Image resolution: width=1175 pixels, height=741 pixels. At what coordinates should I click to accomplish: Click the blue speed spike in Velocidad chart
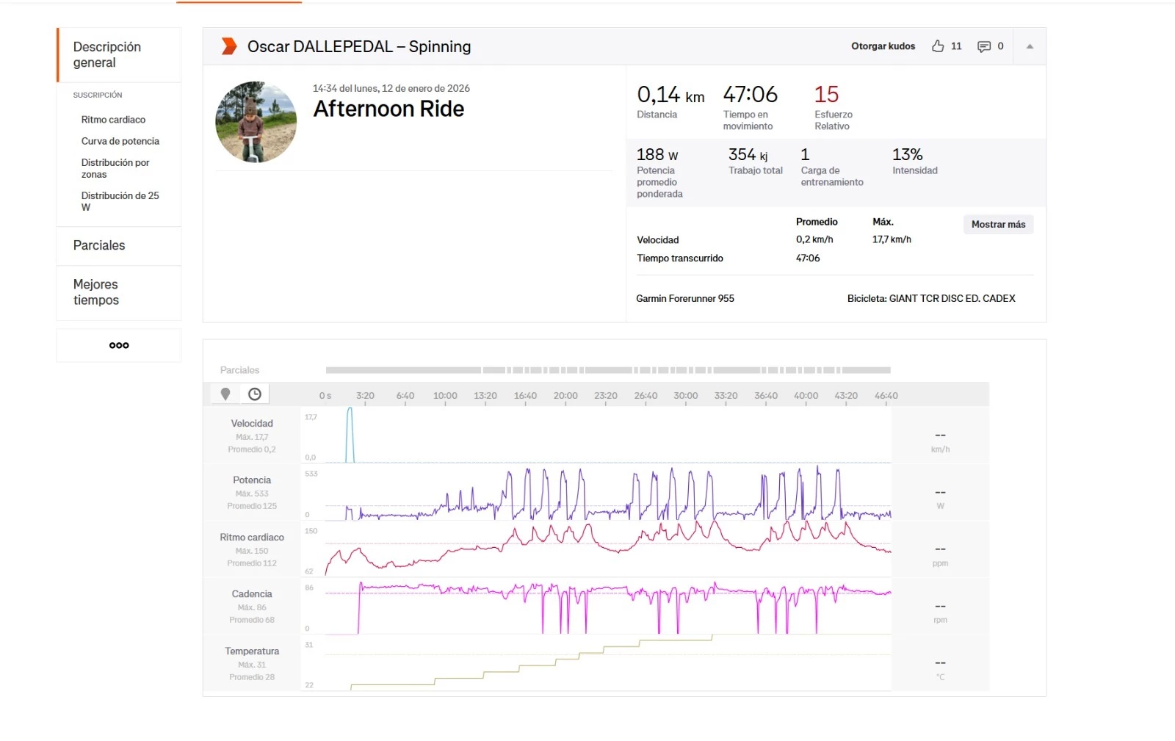point(350,435)
